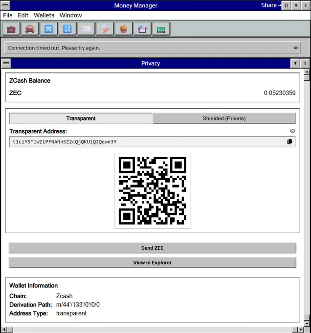Open the Wallets menu

pos(44,15)
